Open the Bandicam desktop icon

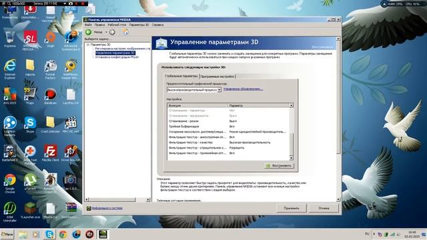[50, 96]
